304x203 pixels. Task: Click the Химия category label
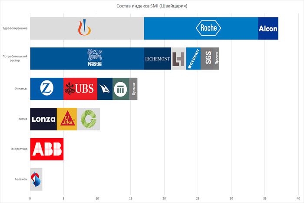coord(23,119)
